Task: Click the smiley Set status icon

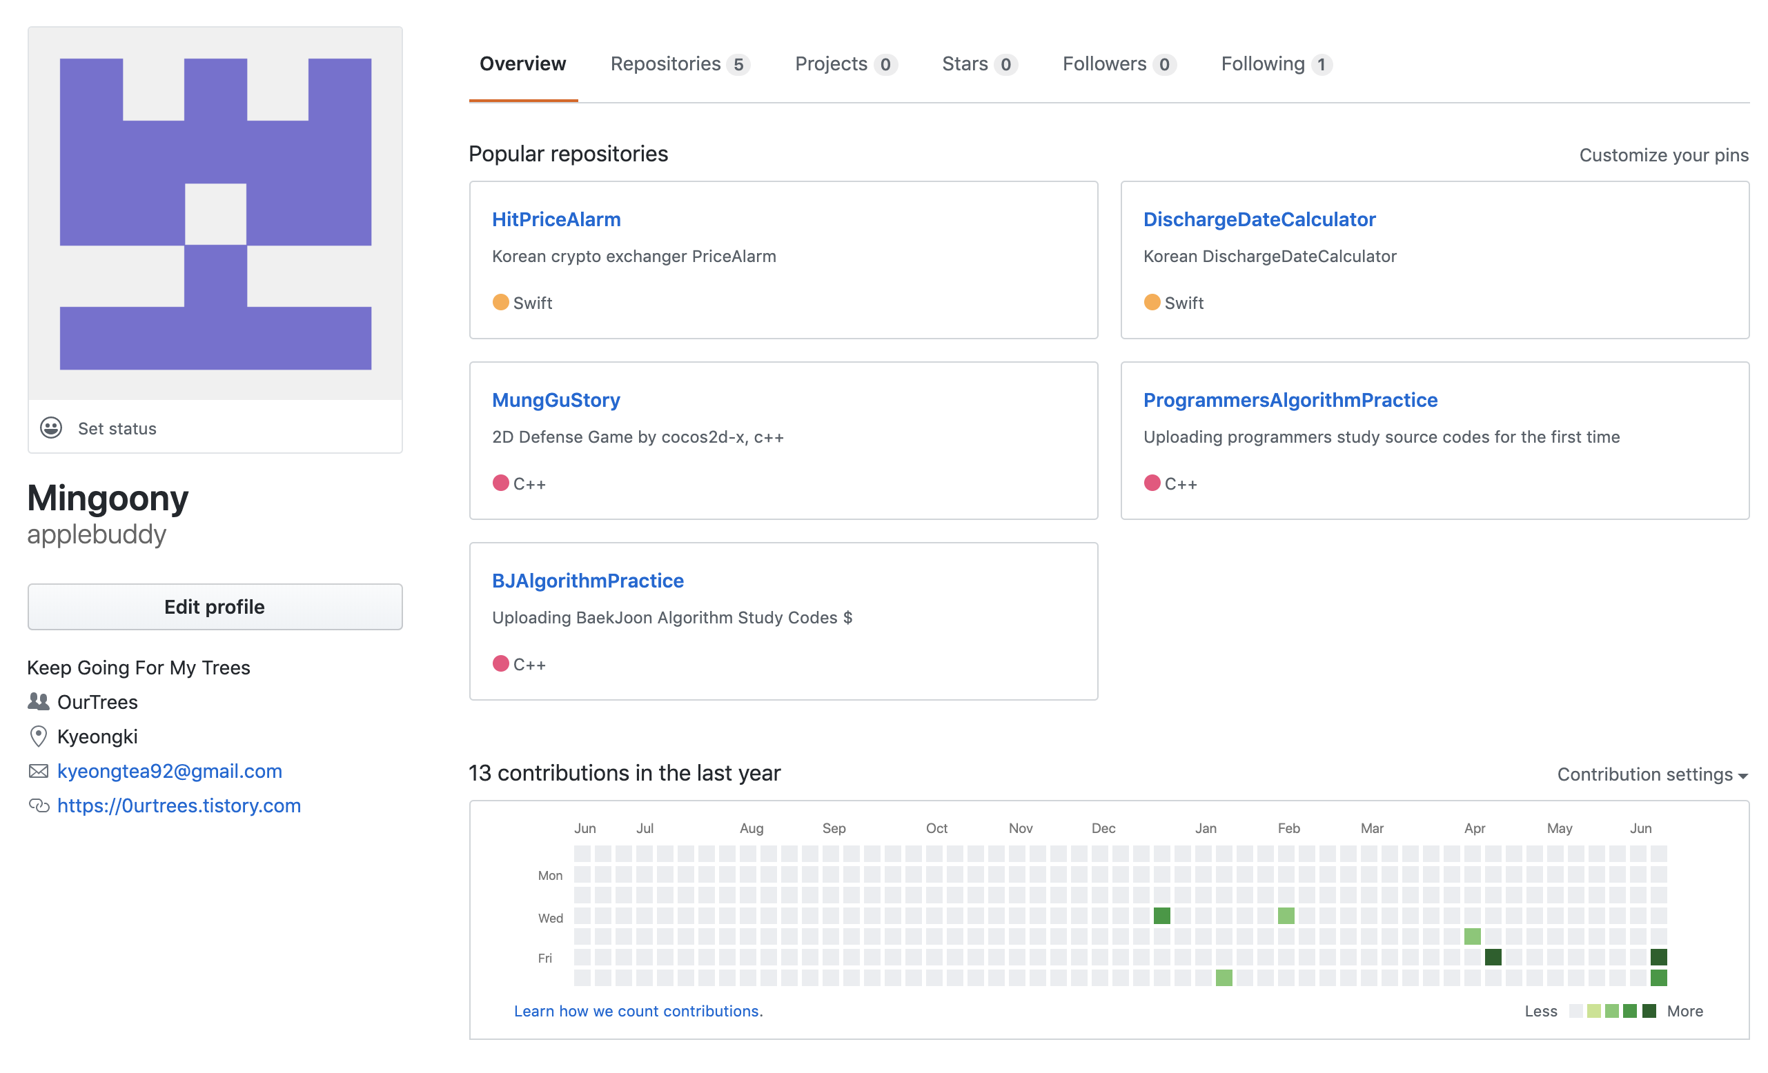Action: (51, 428)
